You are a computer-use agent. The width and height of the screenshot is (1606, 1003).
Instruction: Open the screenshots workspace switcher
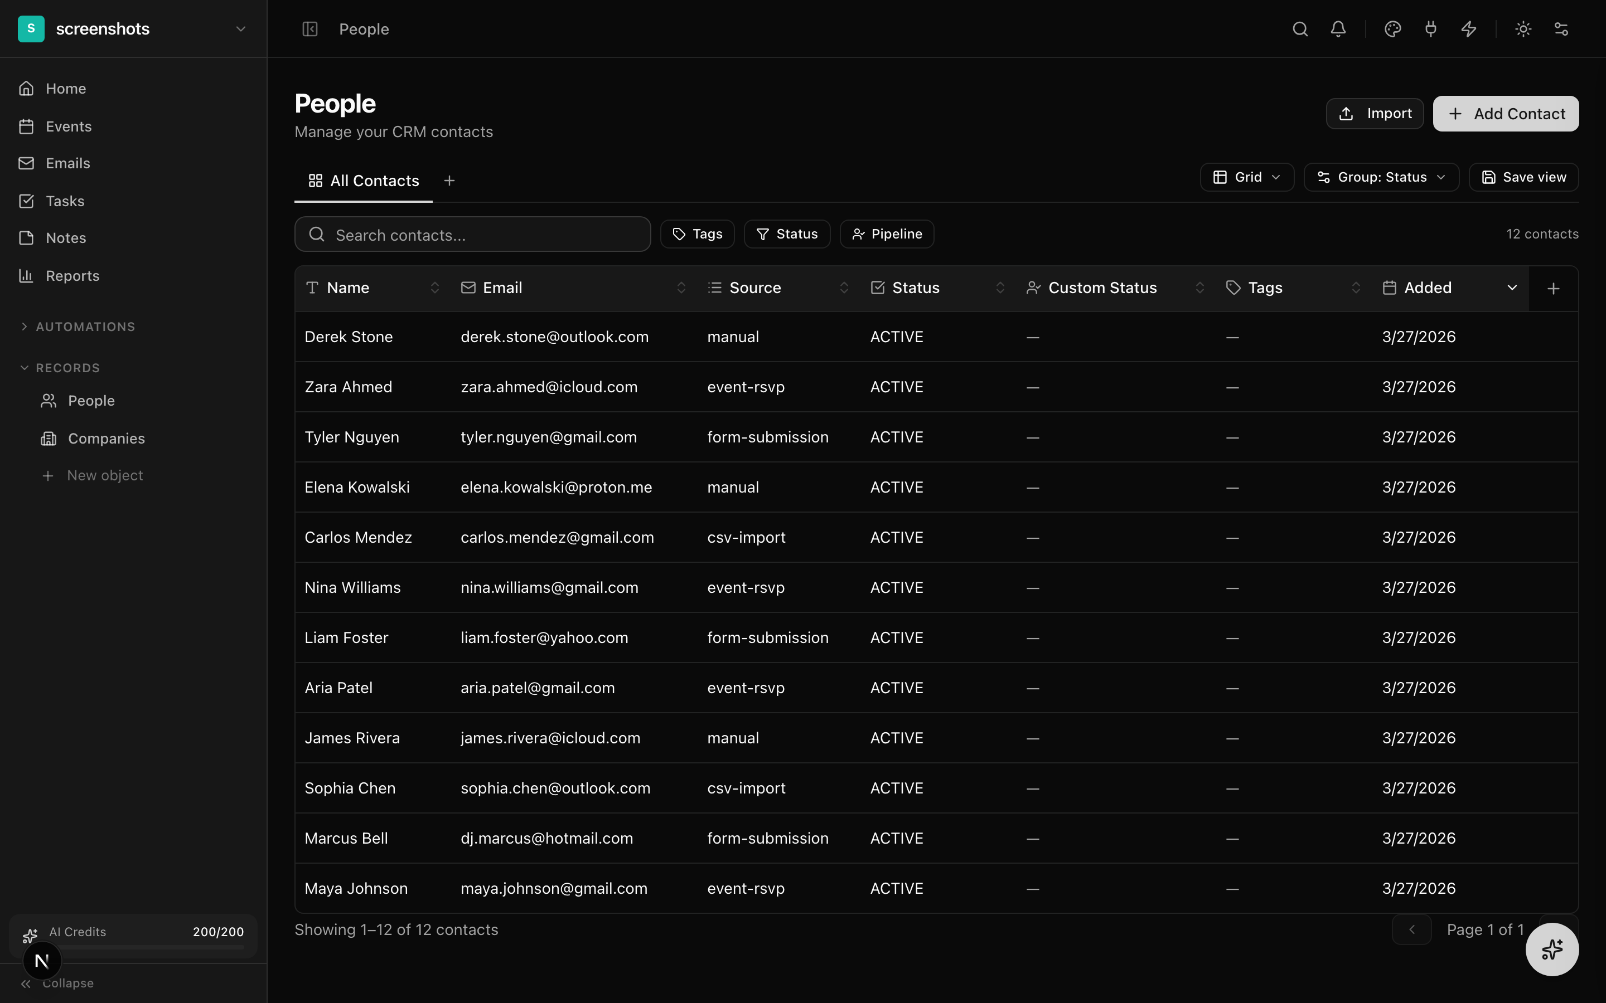click(133, 29)
